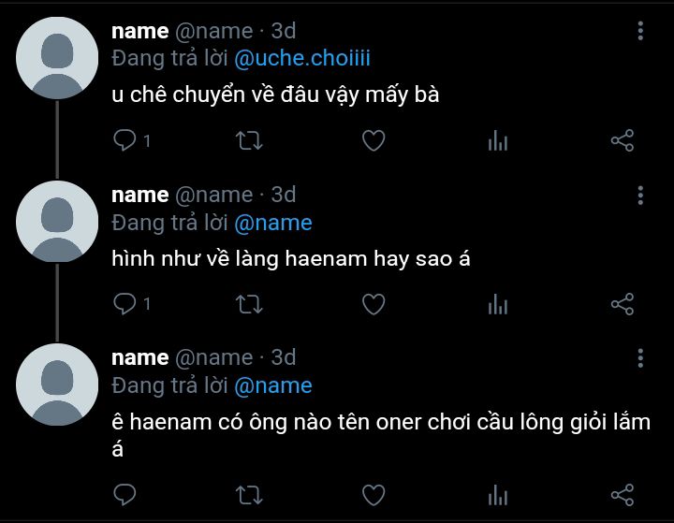Screen dimensions: 674x523
Task: Reply to the 'oner chơi cầu lông' tweet
Action: click(x=125, y=494)
